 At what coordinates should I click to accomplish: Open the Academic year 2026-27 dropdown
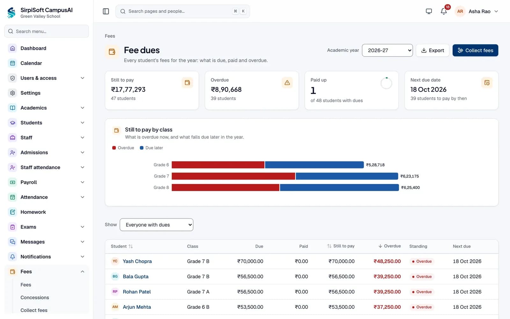[387, 50]
